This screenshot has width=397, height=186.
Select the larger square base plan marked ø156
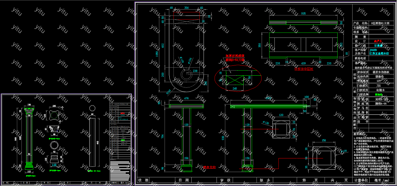click(324, 158)
